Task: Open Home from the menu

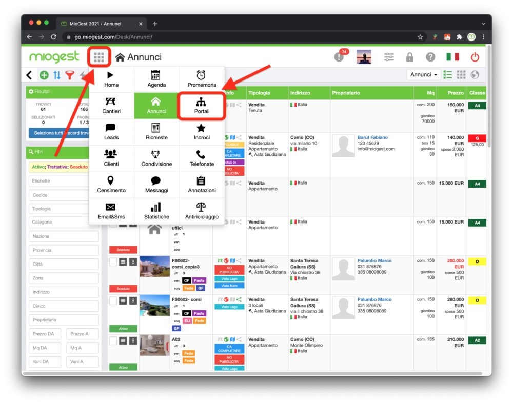Action: [x=111, y=79]
